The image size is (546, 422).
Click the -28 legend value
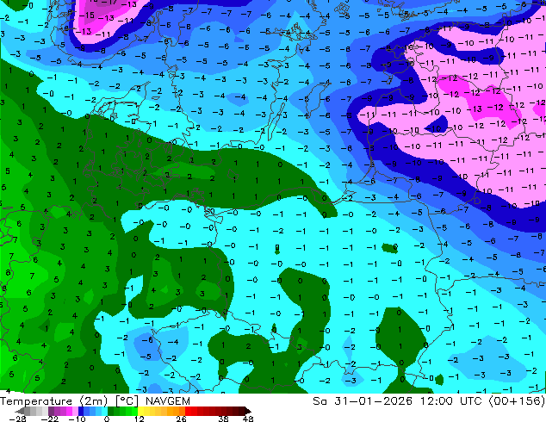(x=17, y=419)
